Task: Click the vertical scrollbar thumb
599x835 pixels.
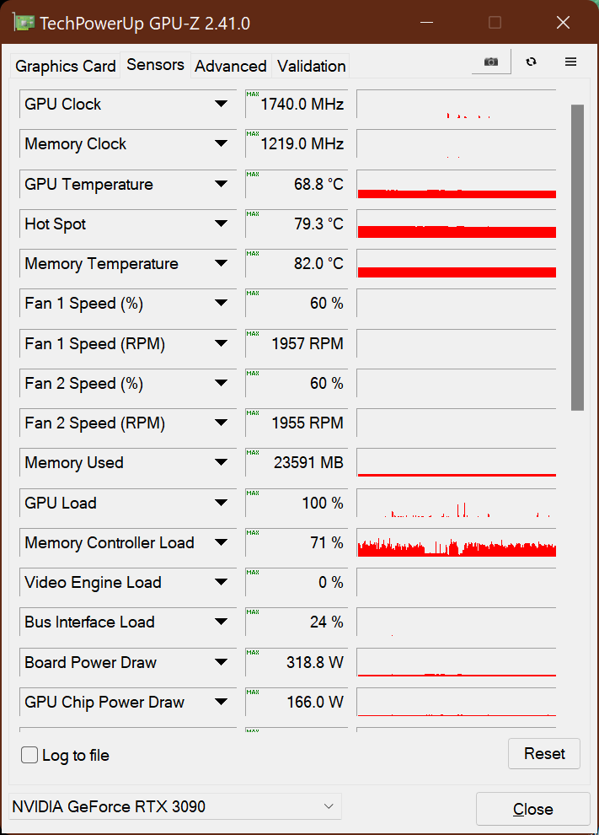Action: tap(577, 257)
